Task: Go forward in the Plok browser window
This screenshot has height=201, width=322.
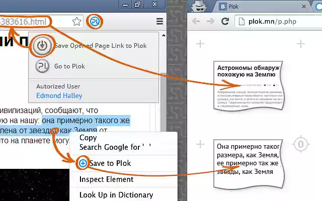Action: [x=210, y=21]
